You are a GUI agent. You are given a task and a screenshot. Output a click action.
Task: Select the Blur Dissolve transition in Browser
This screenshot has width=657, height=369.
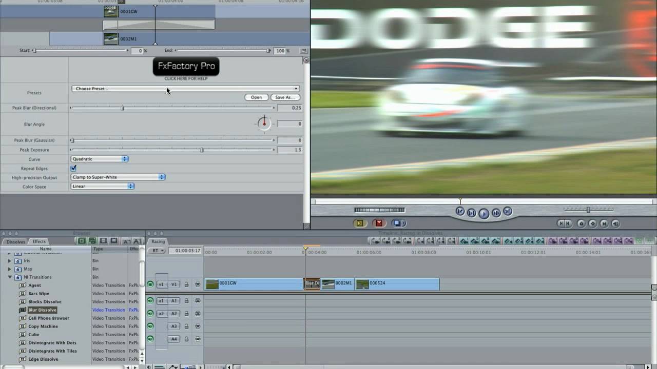[42, 310]
